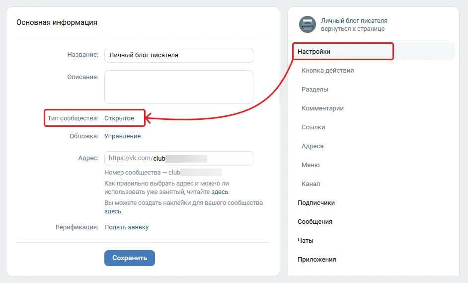Click the Подать заявку verification link
Viewport: 468px width, 283px height.
pyautogui.click(x=126, y=227)
